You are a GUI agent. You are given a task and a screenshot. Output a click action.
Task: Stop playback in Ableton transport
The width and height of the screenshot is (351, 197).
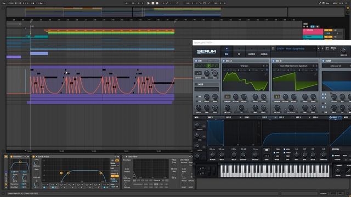click(x=153, y=3)
